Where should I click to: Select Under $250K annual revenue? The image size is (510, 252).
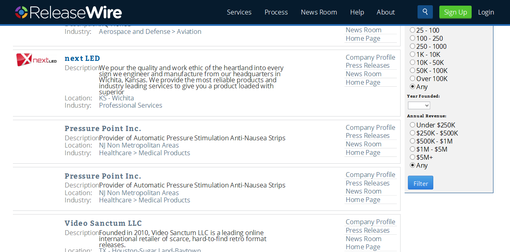(413, 125)
